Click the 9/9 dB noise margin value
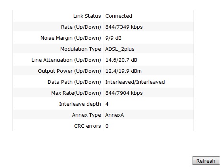Viewport: 224px width, 167px height. [113, 38]
